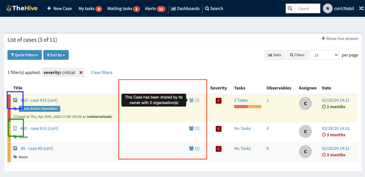Toggle the Filters panel button
The height and width of the screenshot is (177, 365).
coord(297,55)
